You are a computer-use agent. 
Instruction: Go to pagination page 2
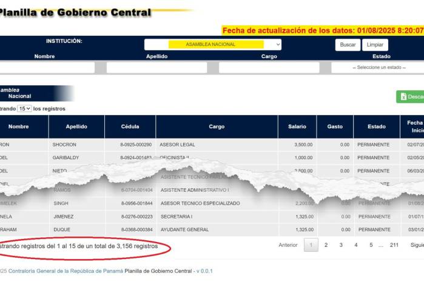click(x=326, y=245)
